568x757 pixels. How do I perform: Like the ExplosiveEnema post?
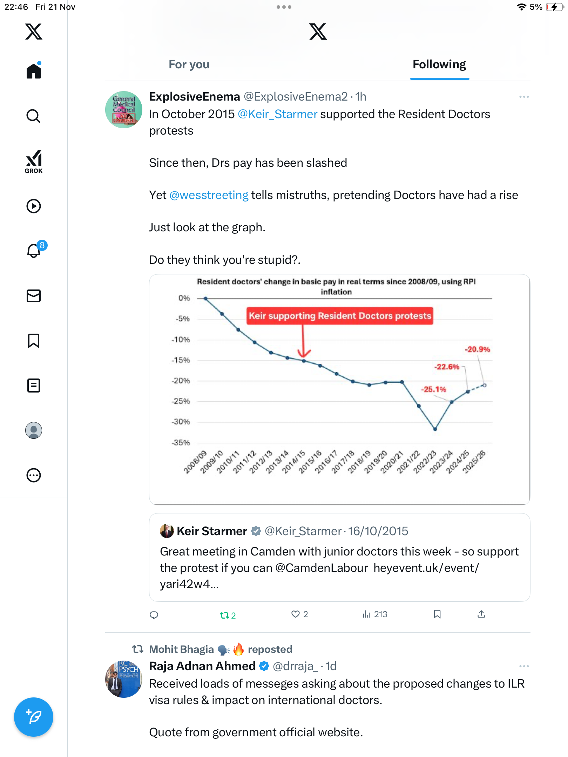[296, 614]
